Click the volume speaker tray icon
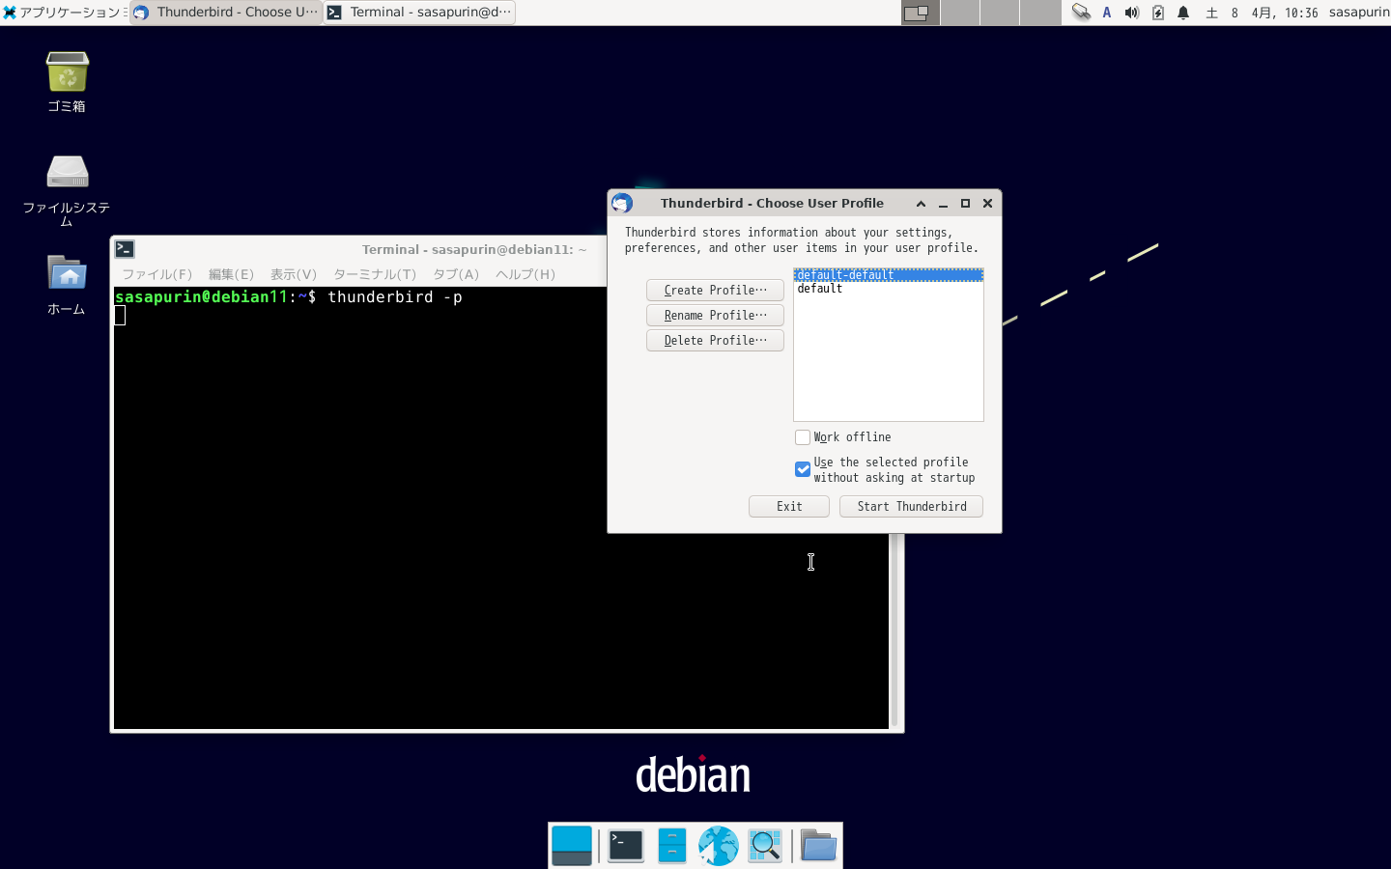Screen dimensions: 1391x869 (1132, 13)
